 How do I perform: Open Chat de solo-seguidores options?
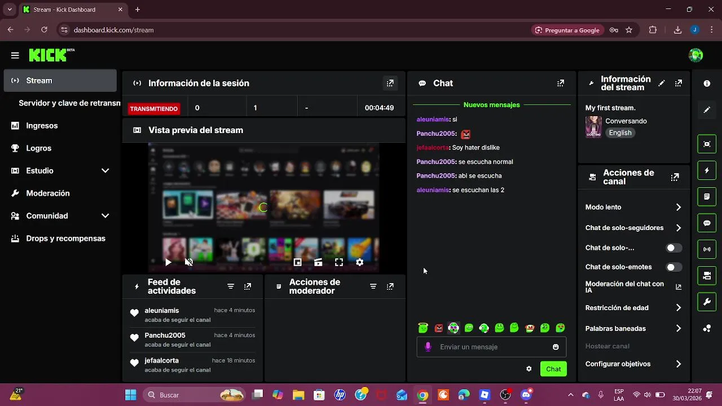[x=633, y=228]
